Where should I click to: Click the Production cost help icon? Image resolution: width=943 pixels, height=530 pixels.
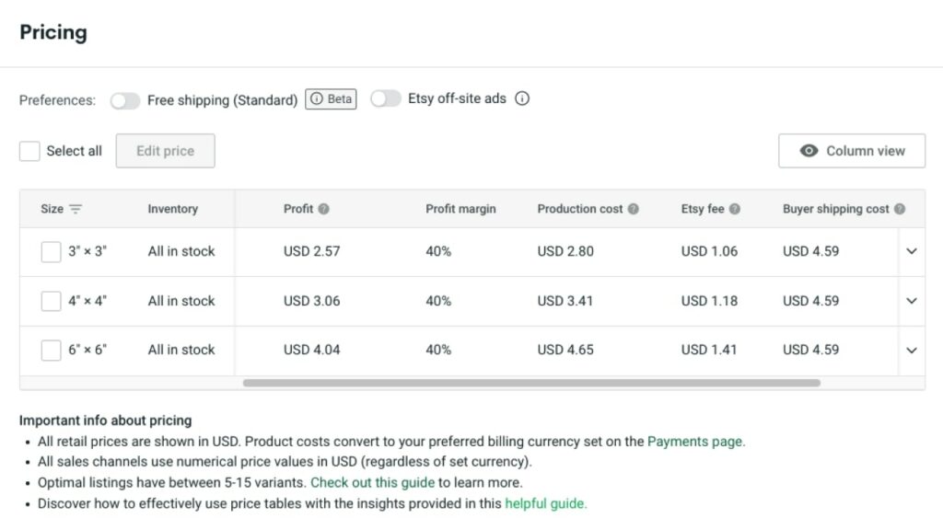pos(634,209)
